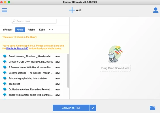Click the book icon beside Astrocartography Map Interpretation

[x=5, y=78]
